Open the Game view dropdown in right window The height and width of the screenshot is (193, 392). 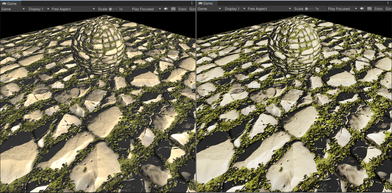[x=209, y=9]
